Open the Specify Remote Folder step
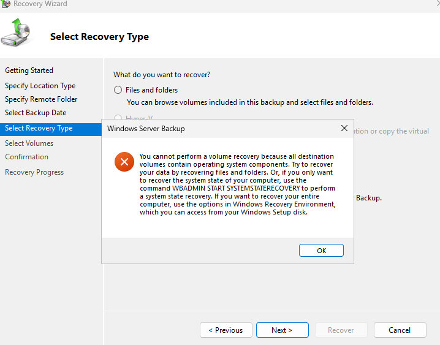The width and height of the screenshot is (440, 345). [41, 99]
